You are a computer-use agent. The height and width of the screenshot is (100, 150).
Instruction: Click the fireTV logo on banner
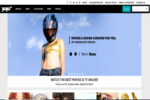tap(84, 54)
